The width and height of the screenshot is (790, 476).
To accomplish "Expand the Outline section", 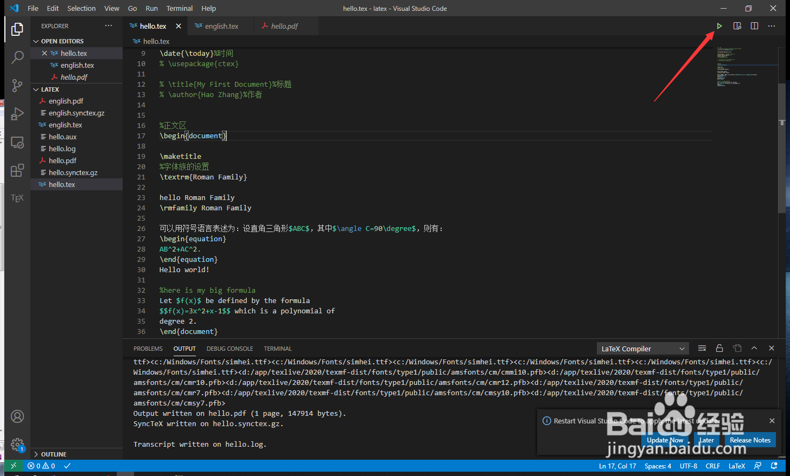I will pos(76,454).
